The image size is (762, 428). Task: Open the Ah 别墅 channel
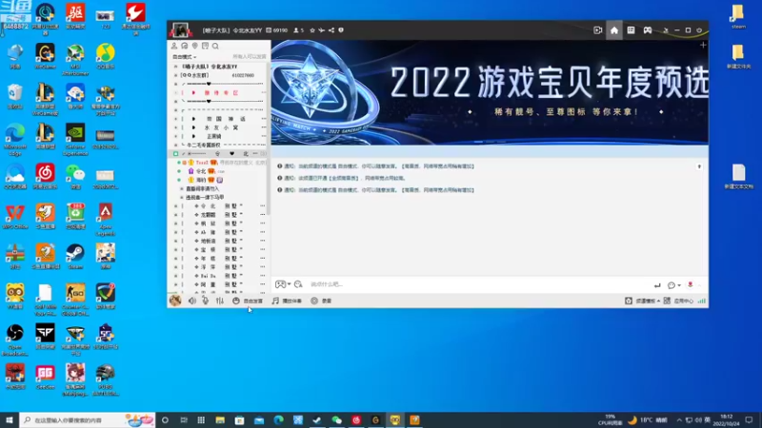tap(219, 232)
